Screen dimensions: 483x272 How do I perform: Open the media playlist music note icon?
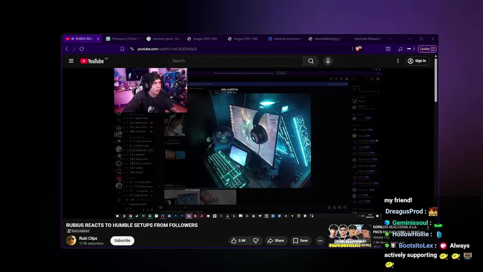400,49
